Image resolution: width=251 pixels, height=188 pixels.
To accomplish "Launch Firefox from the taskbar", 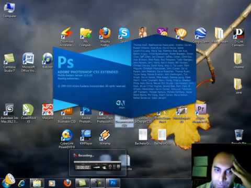I will tap(67, 183).
